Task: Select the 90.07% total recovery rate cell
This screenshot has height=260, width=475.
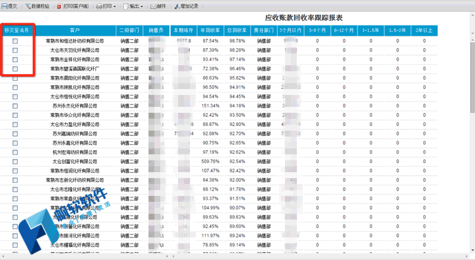Action: coord(237,208)
